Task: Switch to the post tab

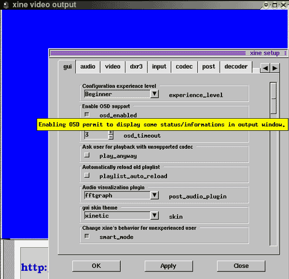Action: 209,67
